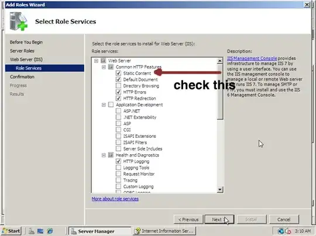This screenshot has width=316, height=236.
Task: Collapse the Common HTTP Features node
Action: tap(104, 67)
